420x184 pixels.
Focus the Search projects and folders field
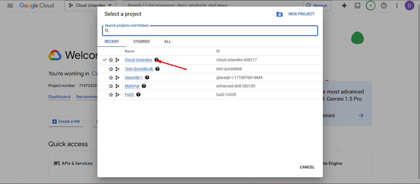(x=210, y=31)
